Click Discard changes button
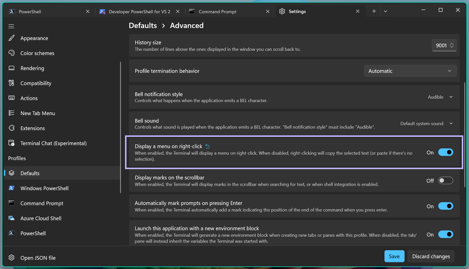Screen dimensions: 469x269 [x=431, y=256]
